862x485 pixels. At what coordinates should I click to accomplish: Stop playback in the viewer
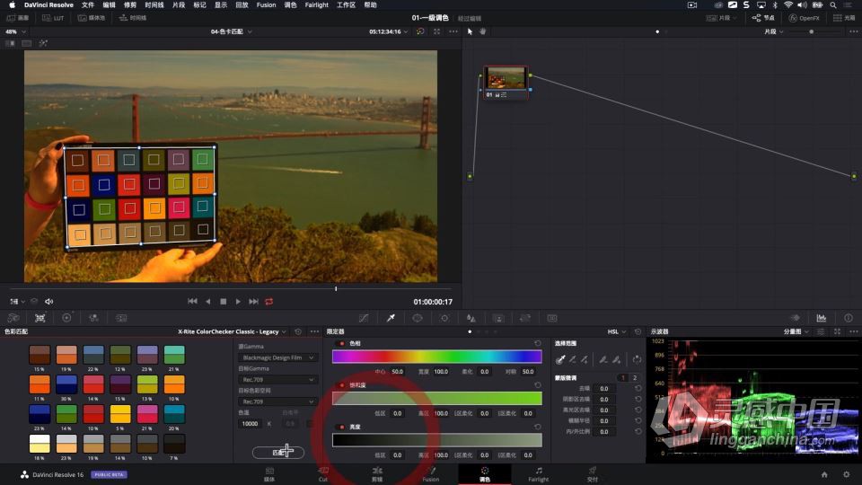224,302
